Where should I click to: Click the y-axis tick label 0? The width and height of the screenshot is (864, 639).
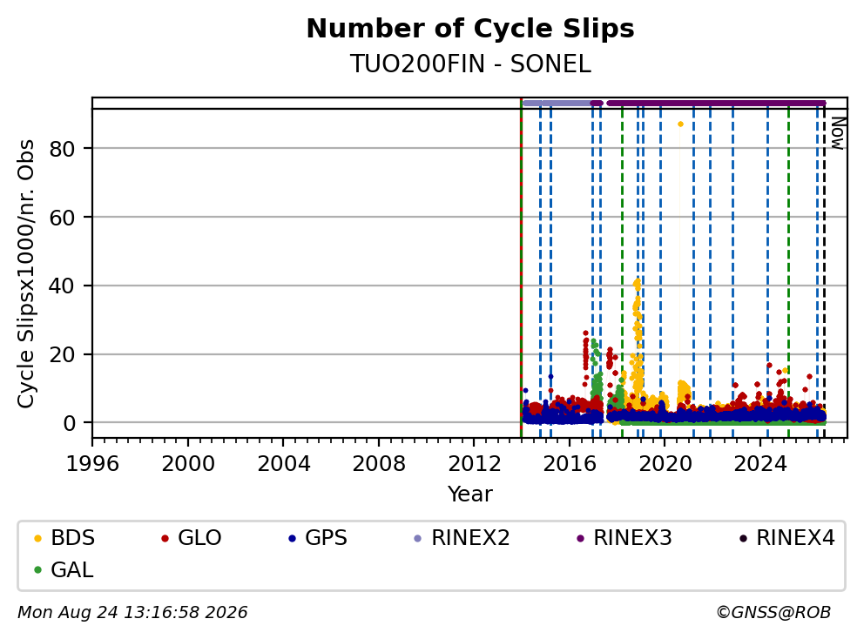[x=70, y=424]
